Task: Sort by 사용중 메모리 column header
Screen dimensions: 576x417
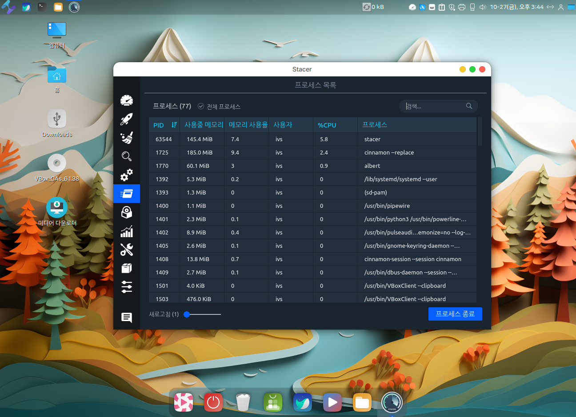Action: pyautogui.click(x=204, y=125)
